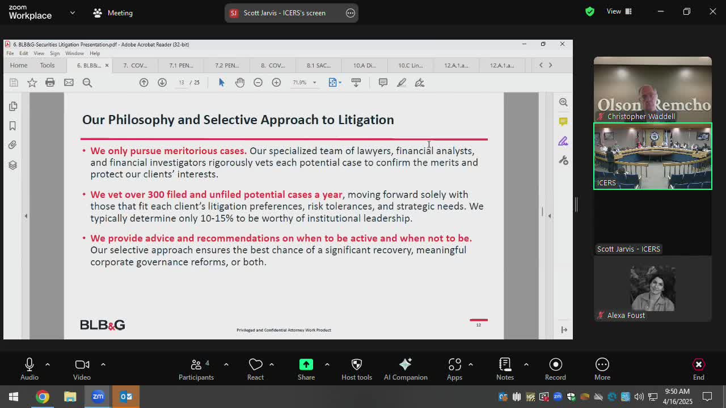
Task: Click the print icon in Acrobat toolbar
Action: coord(50,83)
